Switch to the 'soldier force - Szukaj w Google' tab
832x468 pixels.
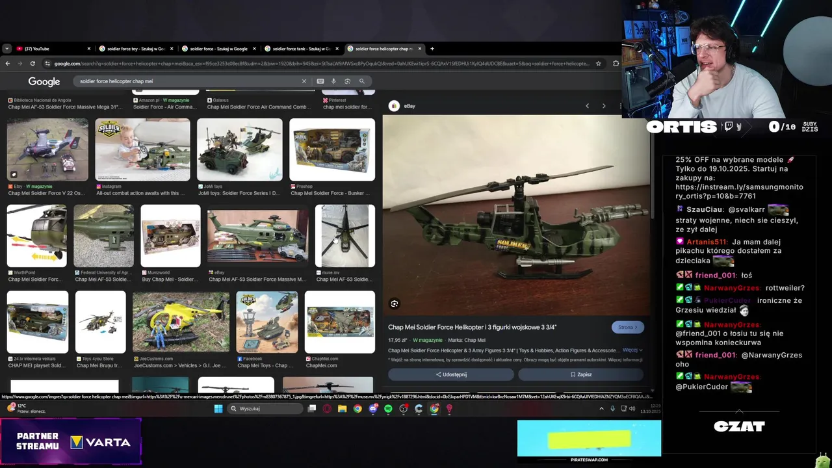click(x=218, y=49)
